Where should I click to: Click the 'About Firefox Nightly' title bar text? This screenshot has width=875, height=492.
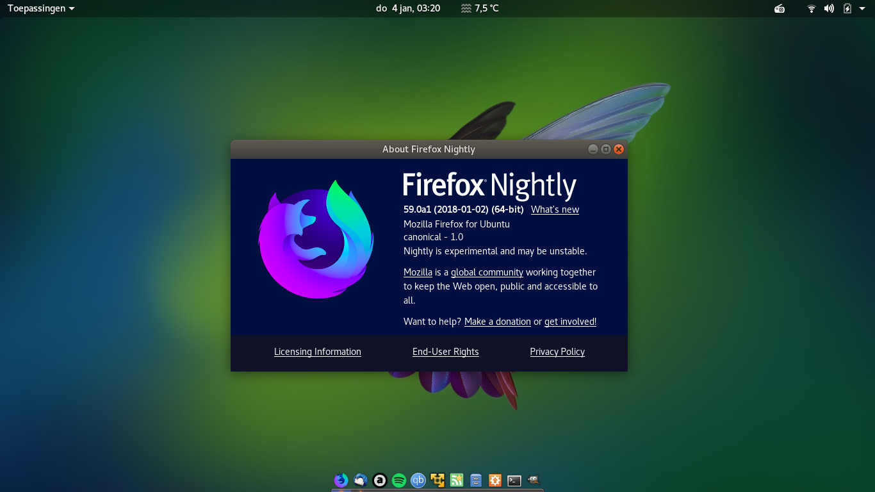[x=429, y=149]
